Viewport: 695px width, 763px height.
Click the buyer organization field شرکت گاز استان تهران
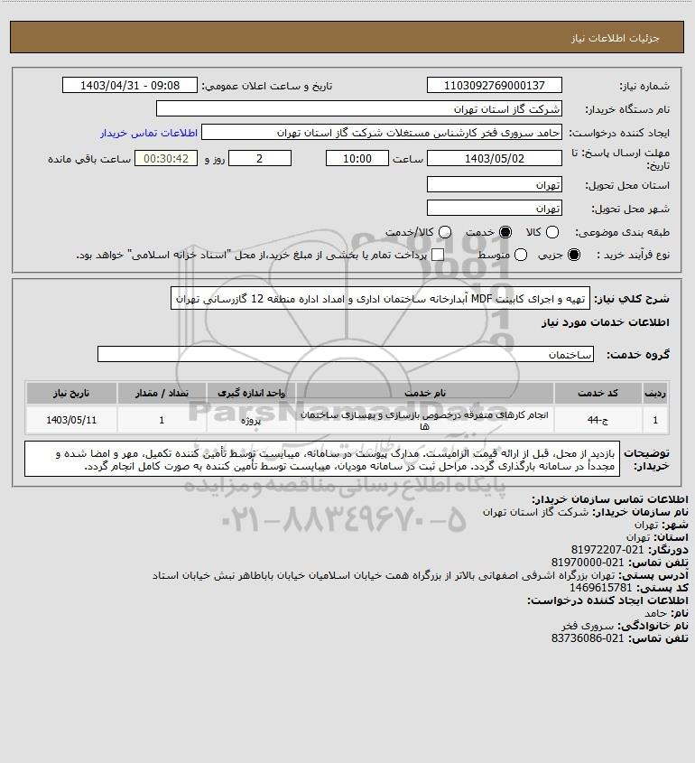[359, 109]
